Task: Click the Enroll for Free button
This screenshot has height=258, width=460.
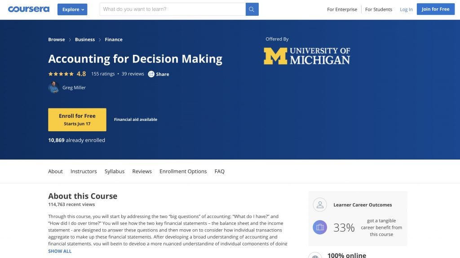Action: click(77, 120)
